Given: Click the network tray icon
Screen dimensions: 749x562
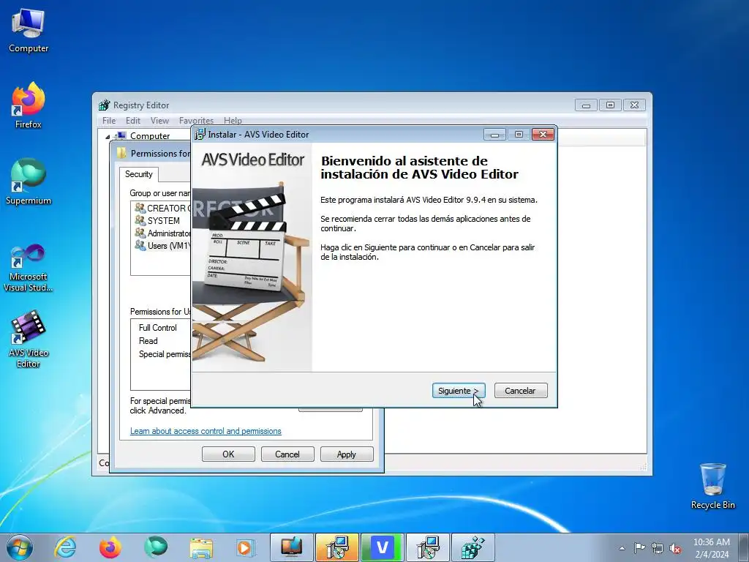Looking at the screenshot, I should point(658,548).
